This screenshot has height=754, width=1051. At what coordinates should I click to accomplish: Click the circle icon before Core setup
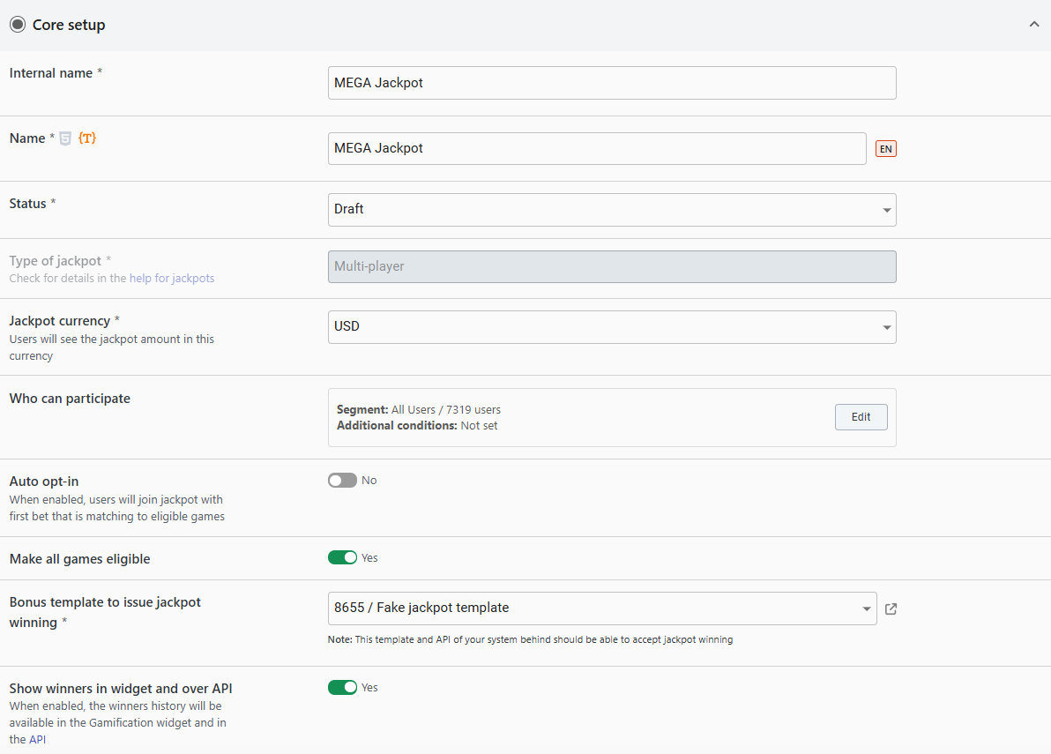[x=18, y=25]
